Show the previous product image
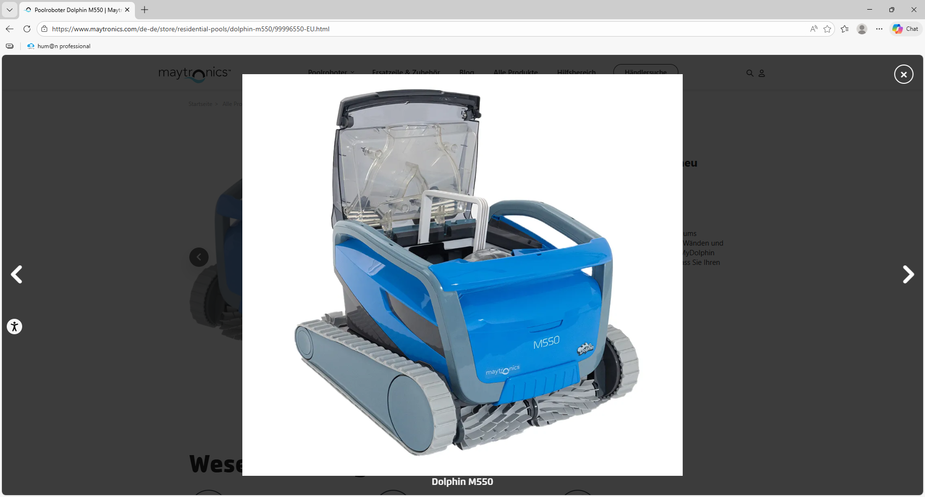 click(17, 275)
